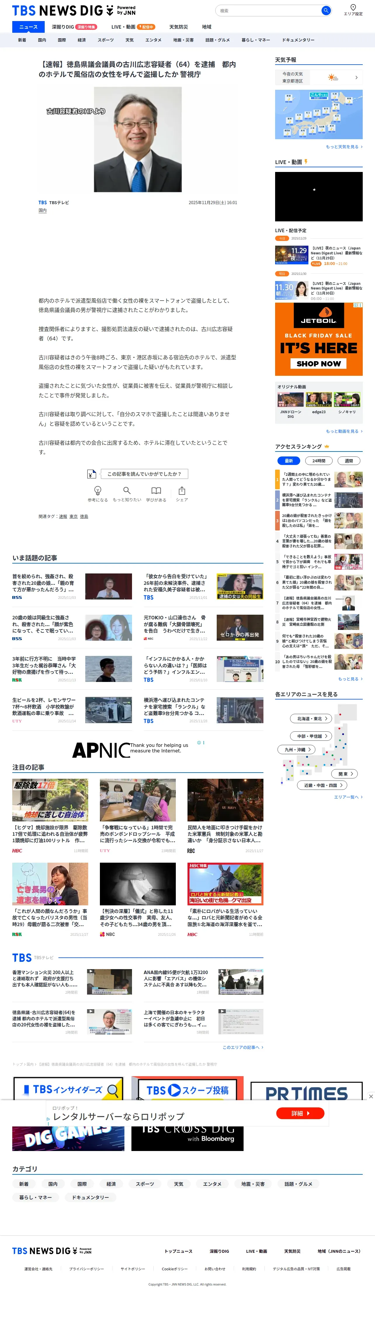The height and width of the screenshot is (1325, 375).
Task: Click もっと見る under the access ranking
Action: [x=350, y=679]
